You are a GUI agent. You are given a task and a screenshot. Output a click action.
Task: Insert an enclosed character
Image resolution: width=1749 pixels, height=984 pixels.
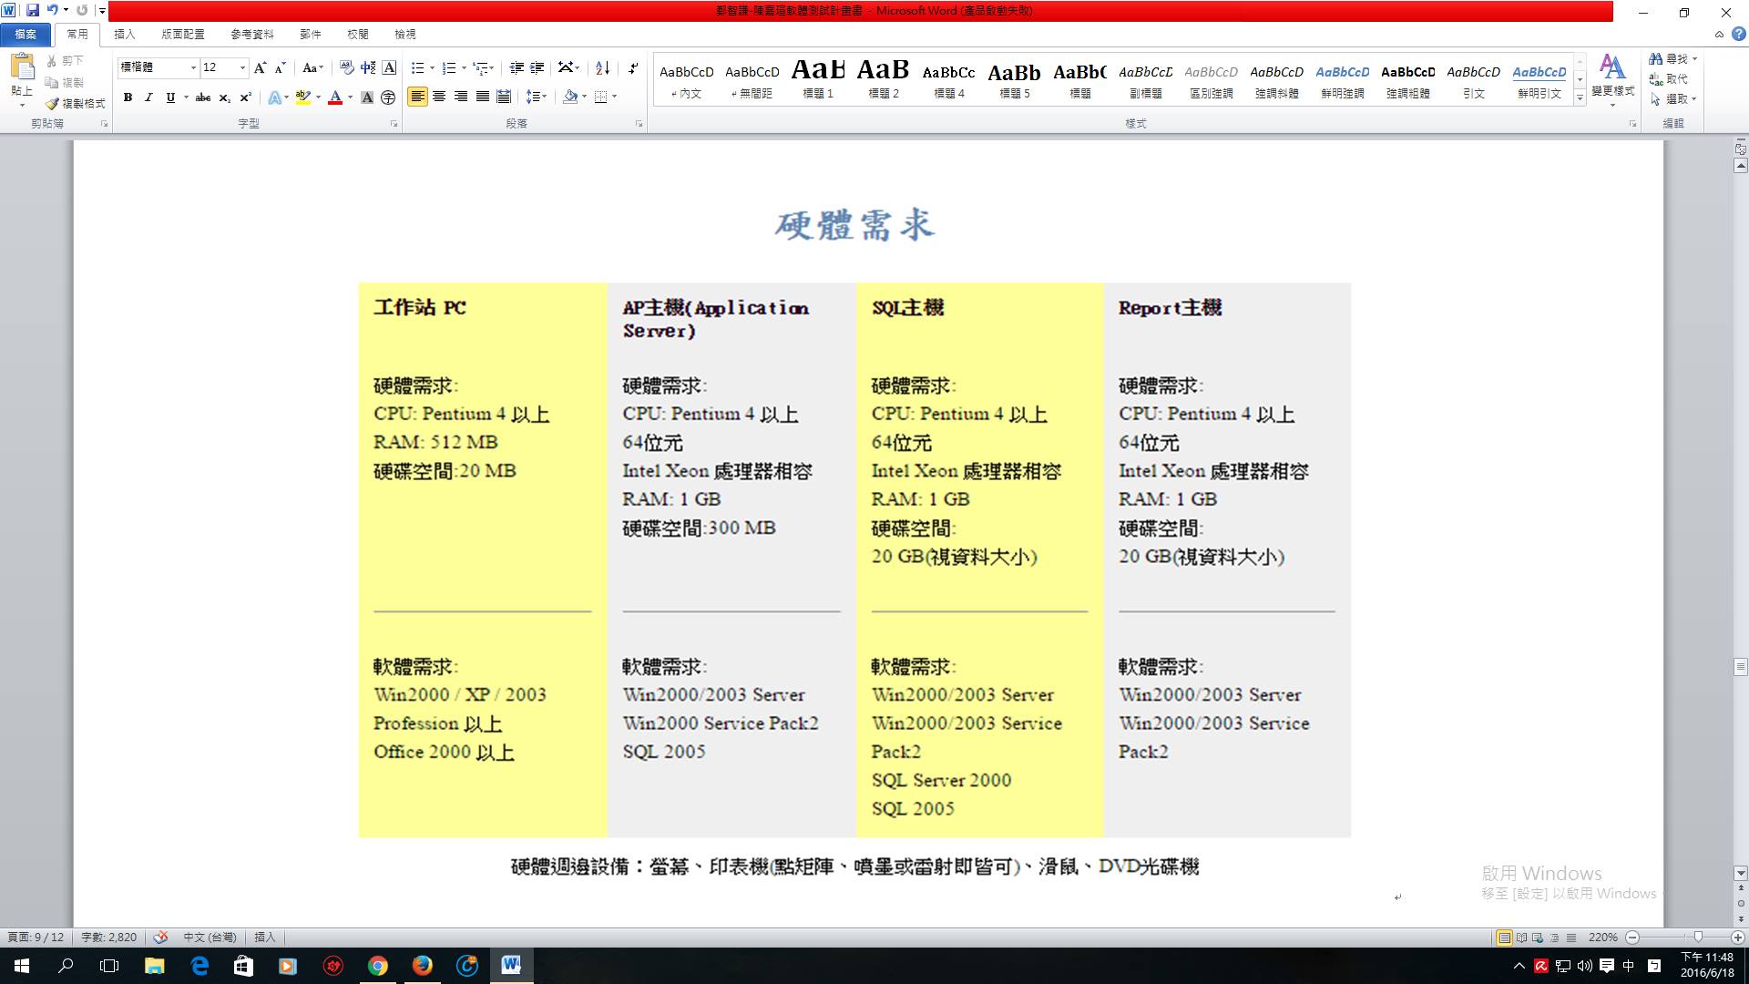(388, 97)
